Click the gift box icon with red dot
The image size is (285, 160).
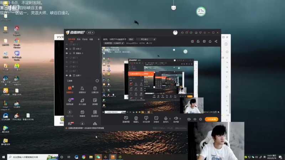(x=192, y=41)
